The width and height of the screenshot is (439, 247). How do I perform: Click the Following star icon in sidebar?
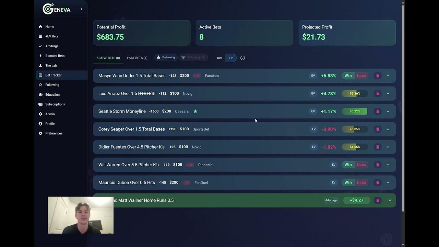coord(40,85)
